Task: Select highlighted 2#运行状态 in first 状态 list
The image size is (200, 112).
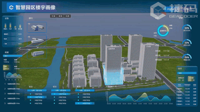Action: click(x=37, y=97)
